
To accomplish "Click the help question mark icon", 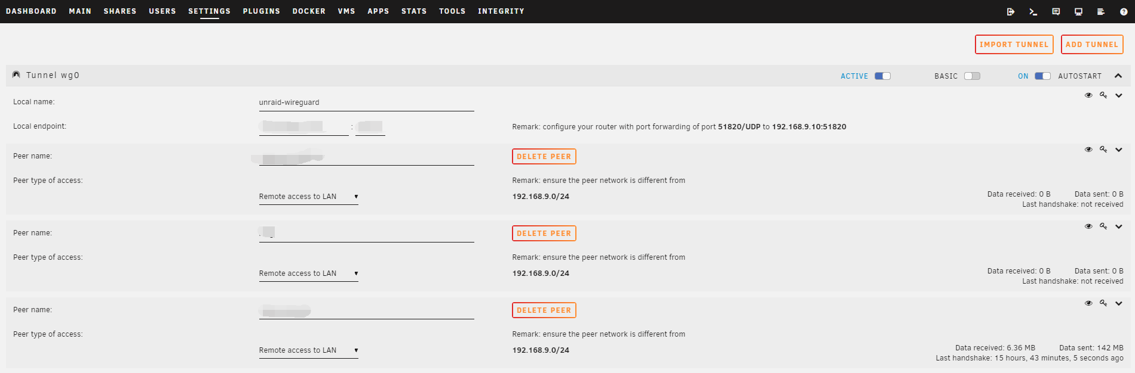I will pos(1124,11).
